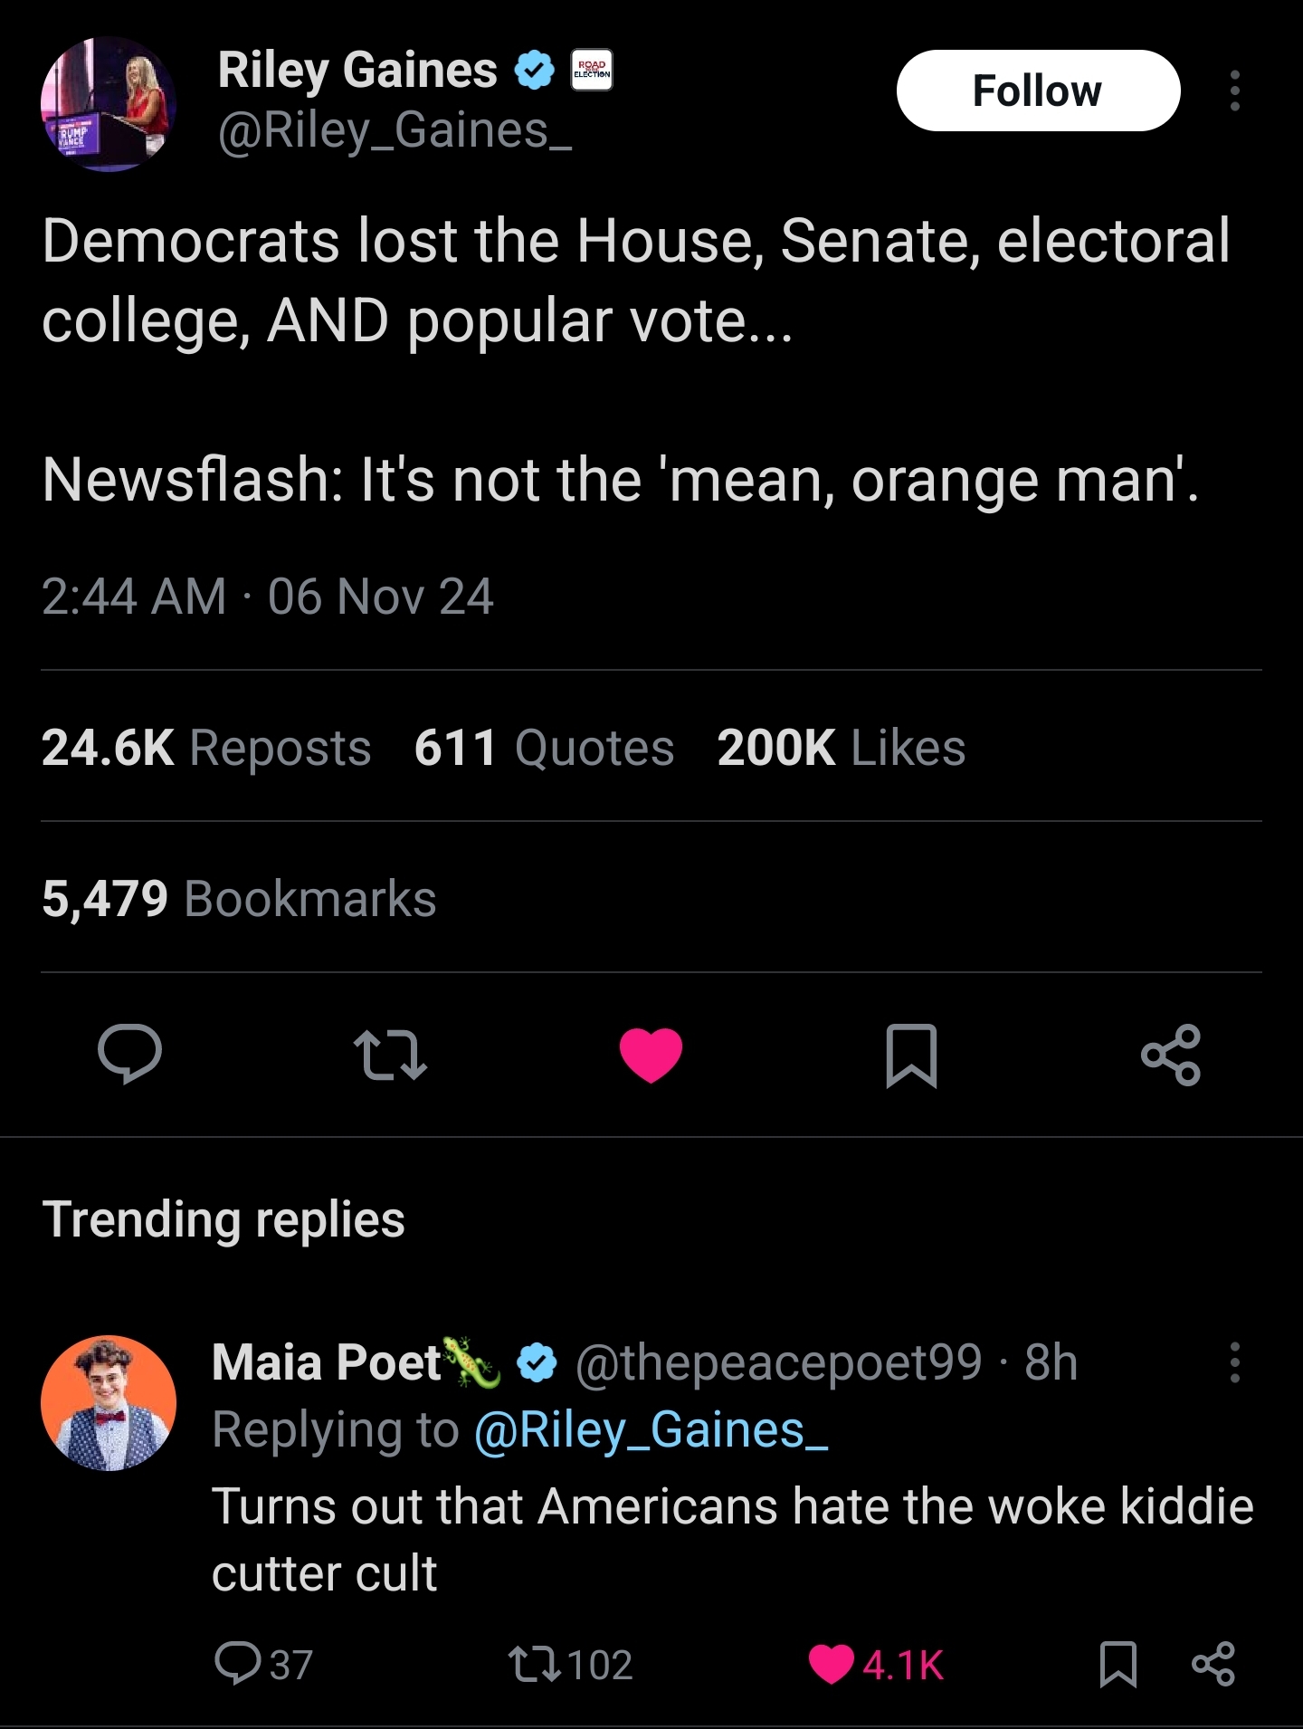The height and width of the screenshot is (1729, 1303).
Task: View the 200K Likes list
Action: point(841,748)
